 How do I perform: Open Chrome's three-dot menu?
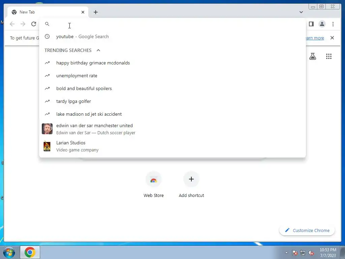(x=333, y=24)
